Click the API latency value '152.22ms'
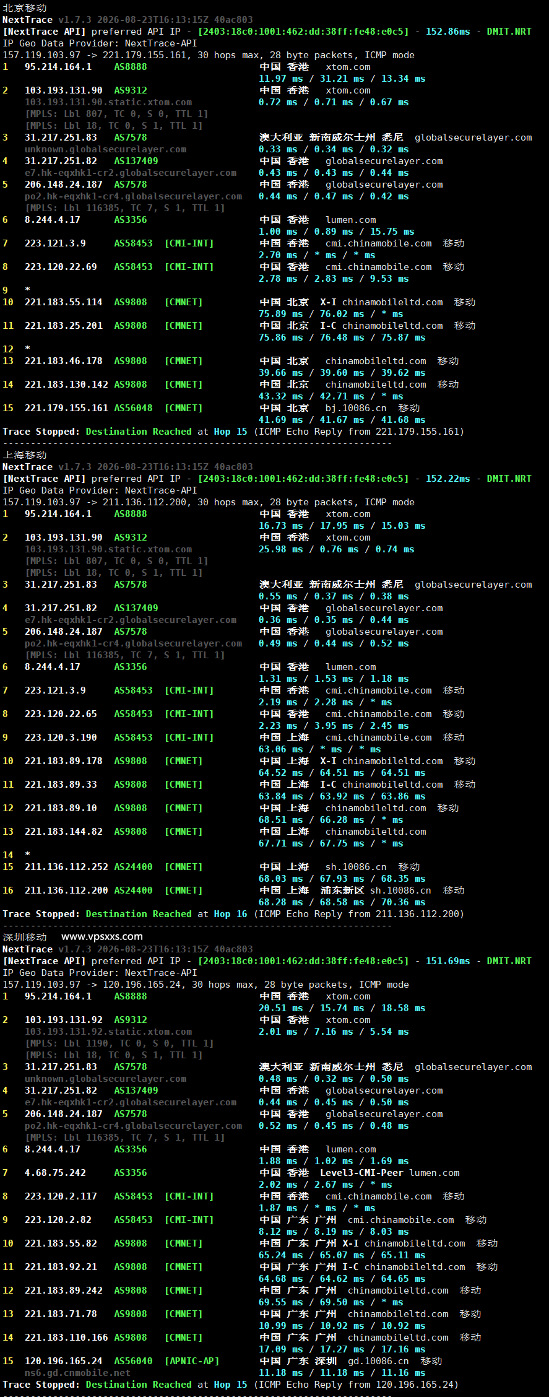 click(447, 479)
